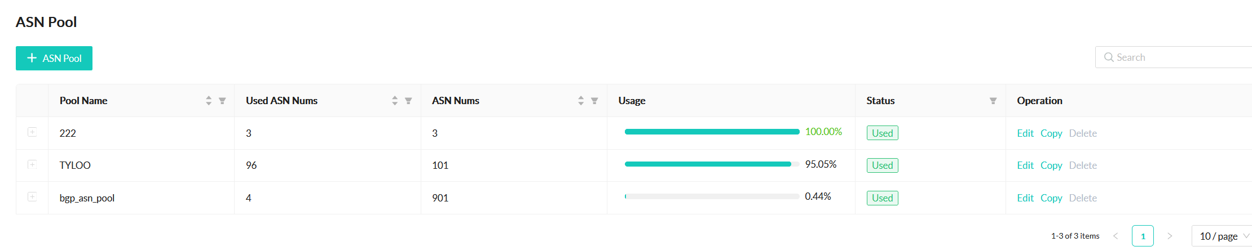Sort by ASN Nums column arrows

pos(581,101)
